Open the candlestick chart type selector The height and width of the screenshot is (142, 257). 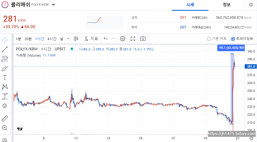pos(76,39)
